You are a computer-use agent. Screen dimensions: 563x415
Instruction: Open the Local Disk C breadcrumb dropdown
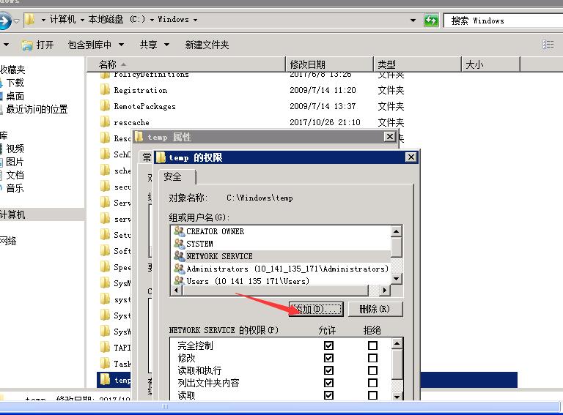tap(152, 20)
